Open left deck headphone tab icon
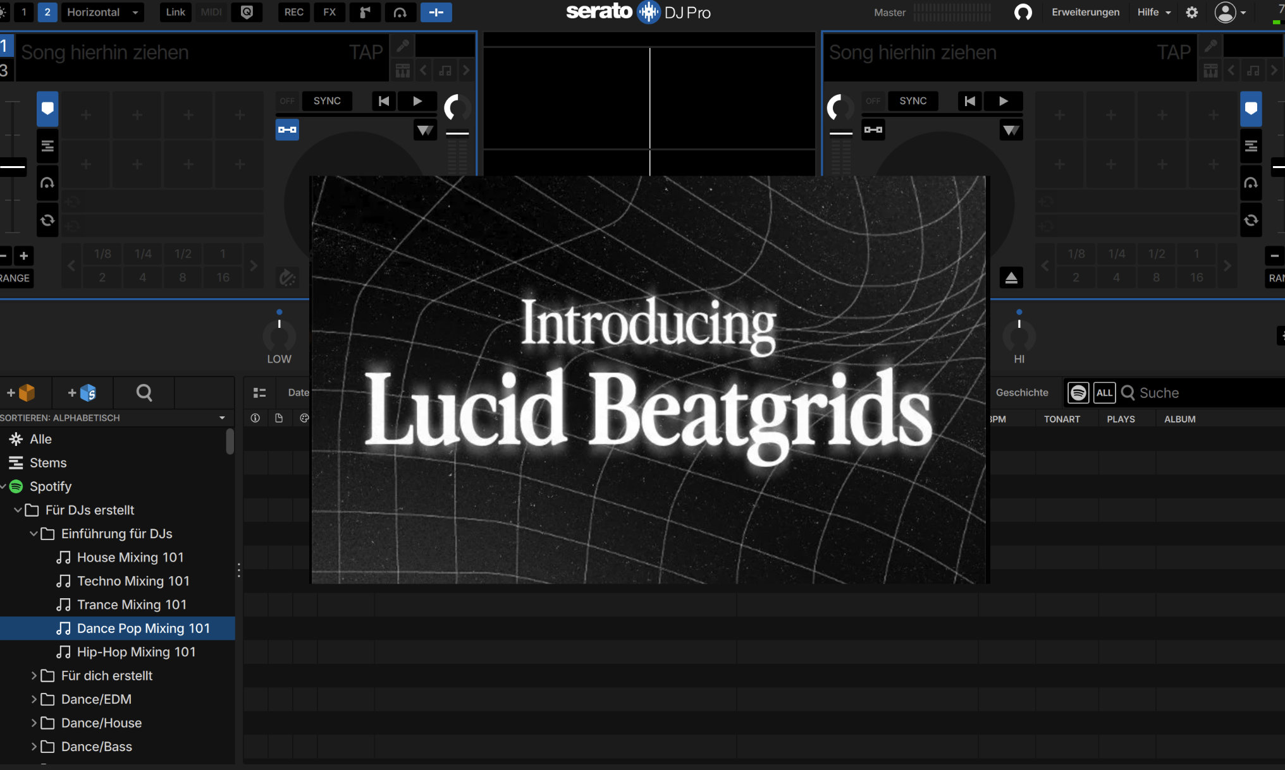 [47, 183]
